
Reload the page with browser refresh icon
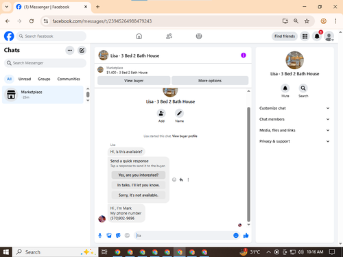tap(32, 21)
